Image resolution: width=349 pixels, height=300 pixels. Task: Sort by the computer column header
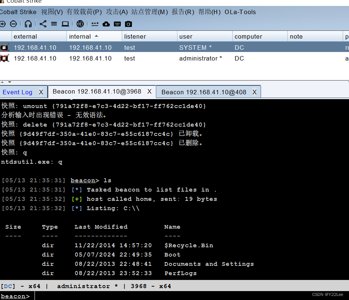[260, 36]
